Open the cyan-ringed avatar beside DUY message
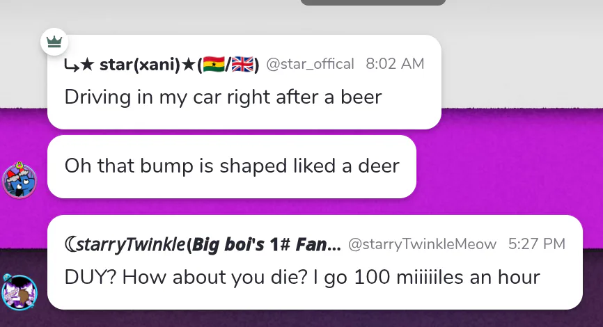The height and width of the screenshot is (327, 603). point(19,292)
